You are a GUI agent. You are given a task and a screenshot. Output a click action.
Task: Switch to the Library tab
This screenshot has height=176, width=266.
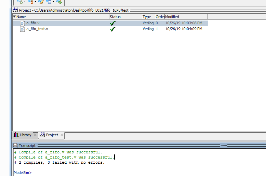pyautogui.click(x=23, y=135)
